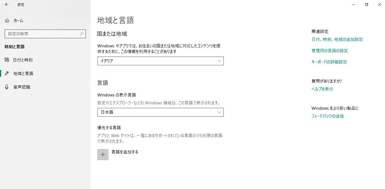Screen dimensions: 385x189
Task: Click the magnifier icon in search box
Action: point(82,34)
